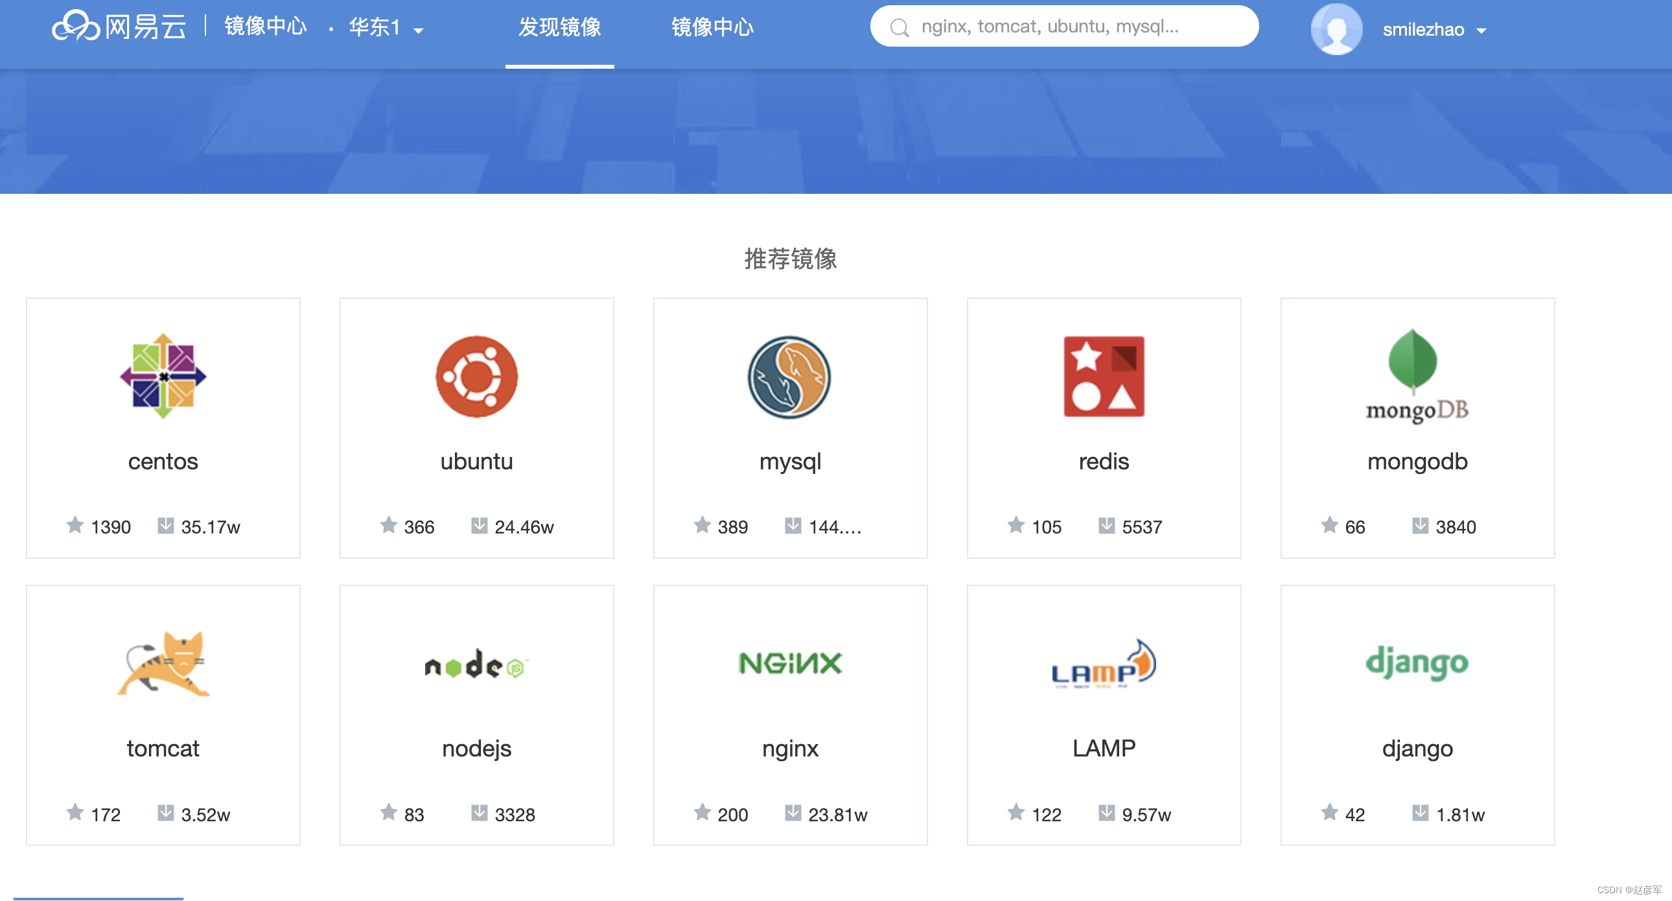
Task: Click the redis logo
Action: coord(1104,377)
